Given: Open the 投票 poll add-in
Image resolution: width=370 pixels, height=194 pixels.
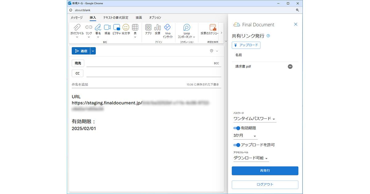Looking at the screenshot, I should click(158, 28).
